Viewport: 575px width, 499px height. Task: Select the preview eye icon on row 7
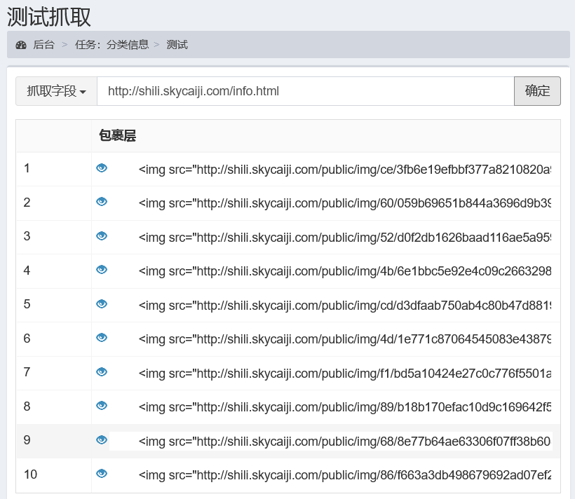pyautogui.click(x=102, y=373)
